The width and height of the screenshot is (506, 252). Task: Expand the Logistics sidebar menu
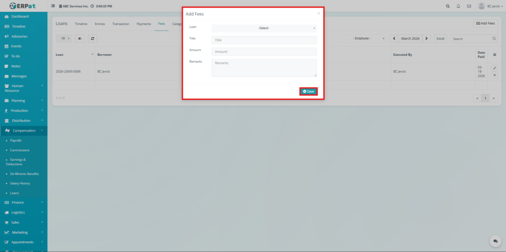tap(24, 213)
